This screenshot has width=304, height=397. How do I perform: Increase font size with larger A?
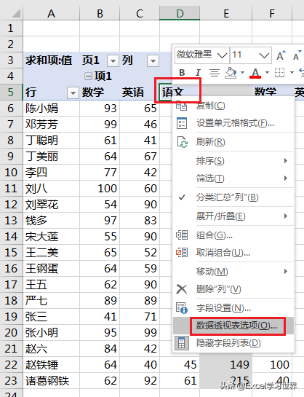point(281,55)
